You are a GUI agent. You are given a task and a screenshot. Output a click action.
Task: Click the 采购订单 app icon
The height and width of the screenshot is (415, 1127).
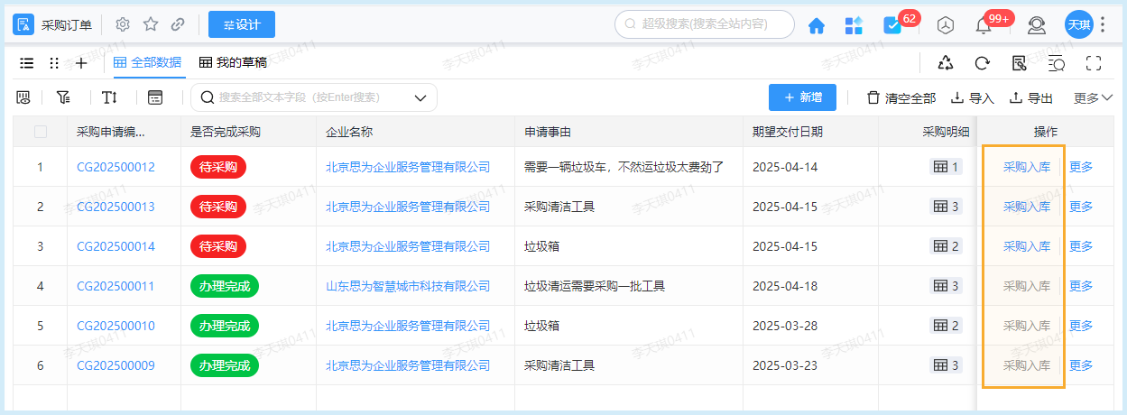[23, 24]
